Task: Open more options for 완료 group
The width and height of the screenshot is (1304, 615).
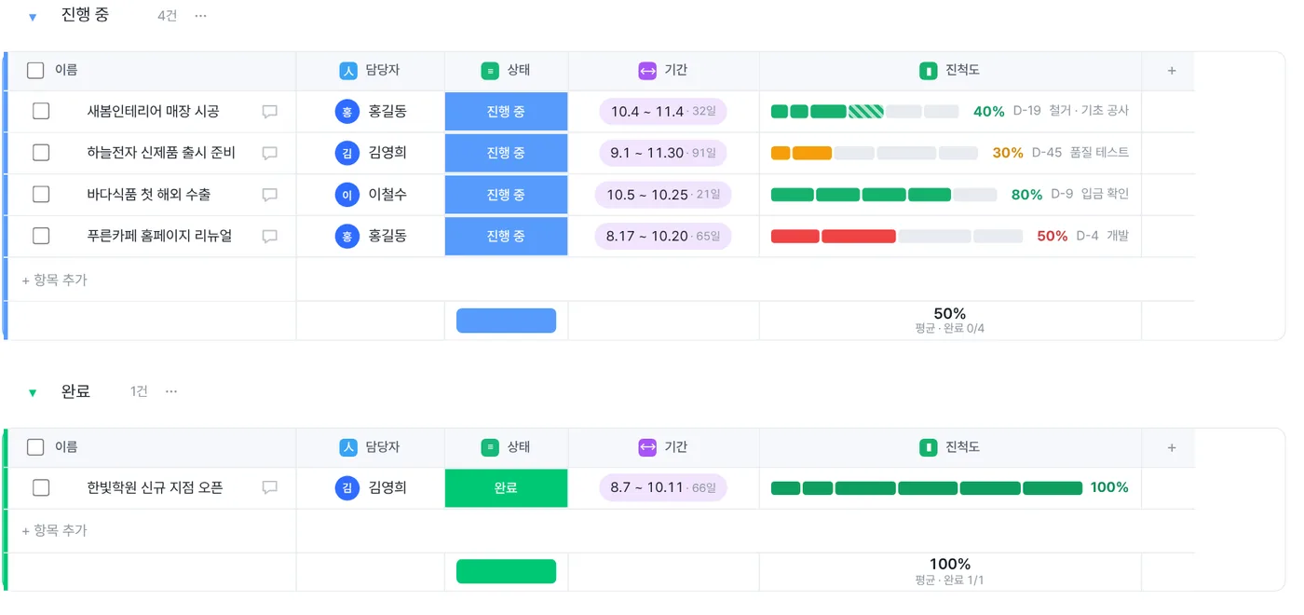Action: (x=171, y=391)
